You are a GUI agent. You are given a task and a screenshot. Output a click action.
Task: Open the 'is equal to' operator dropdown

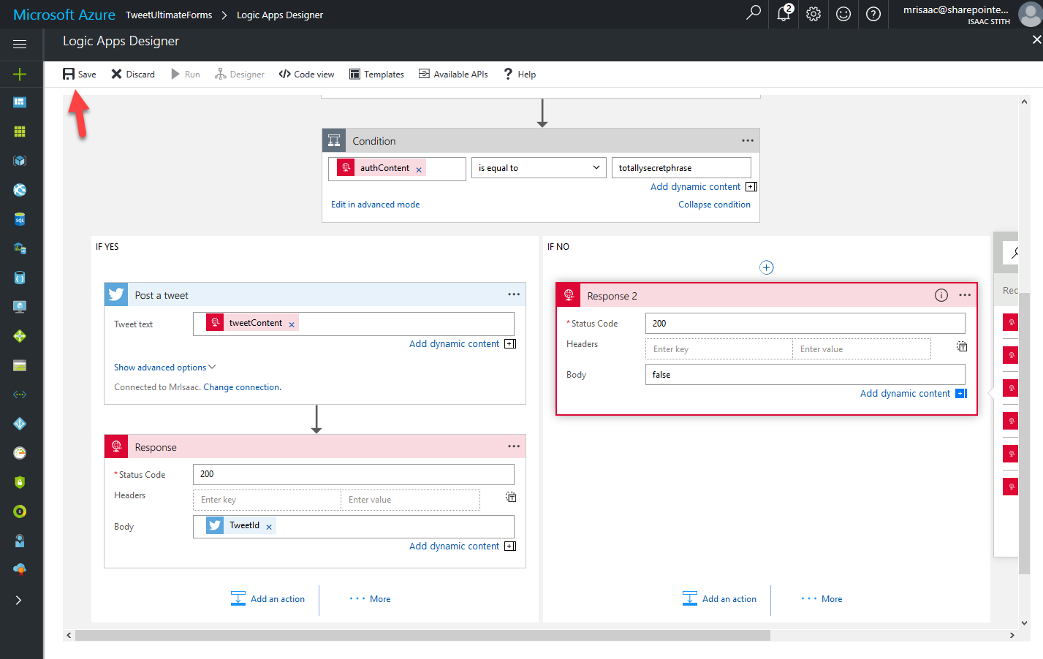point(539,168)
